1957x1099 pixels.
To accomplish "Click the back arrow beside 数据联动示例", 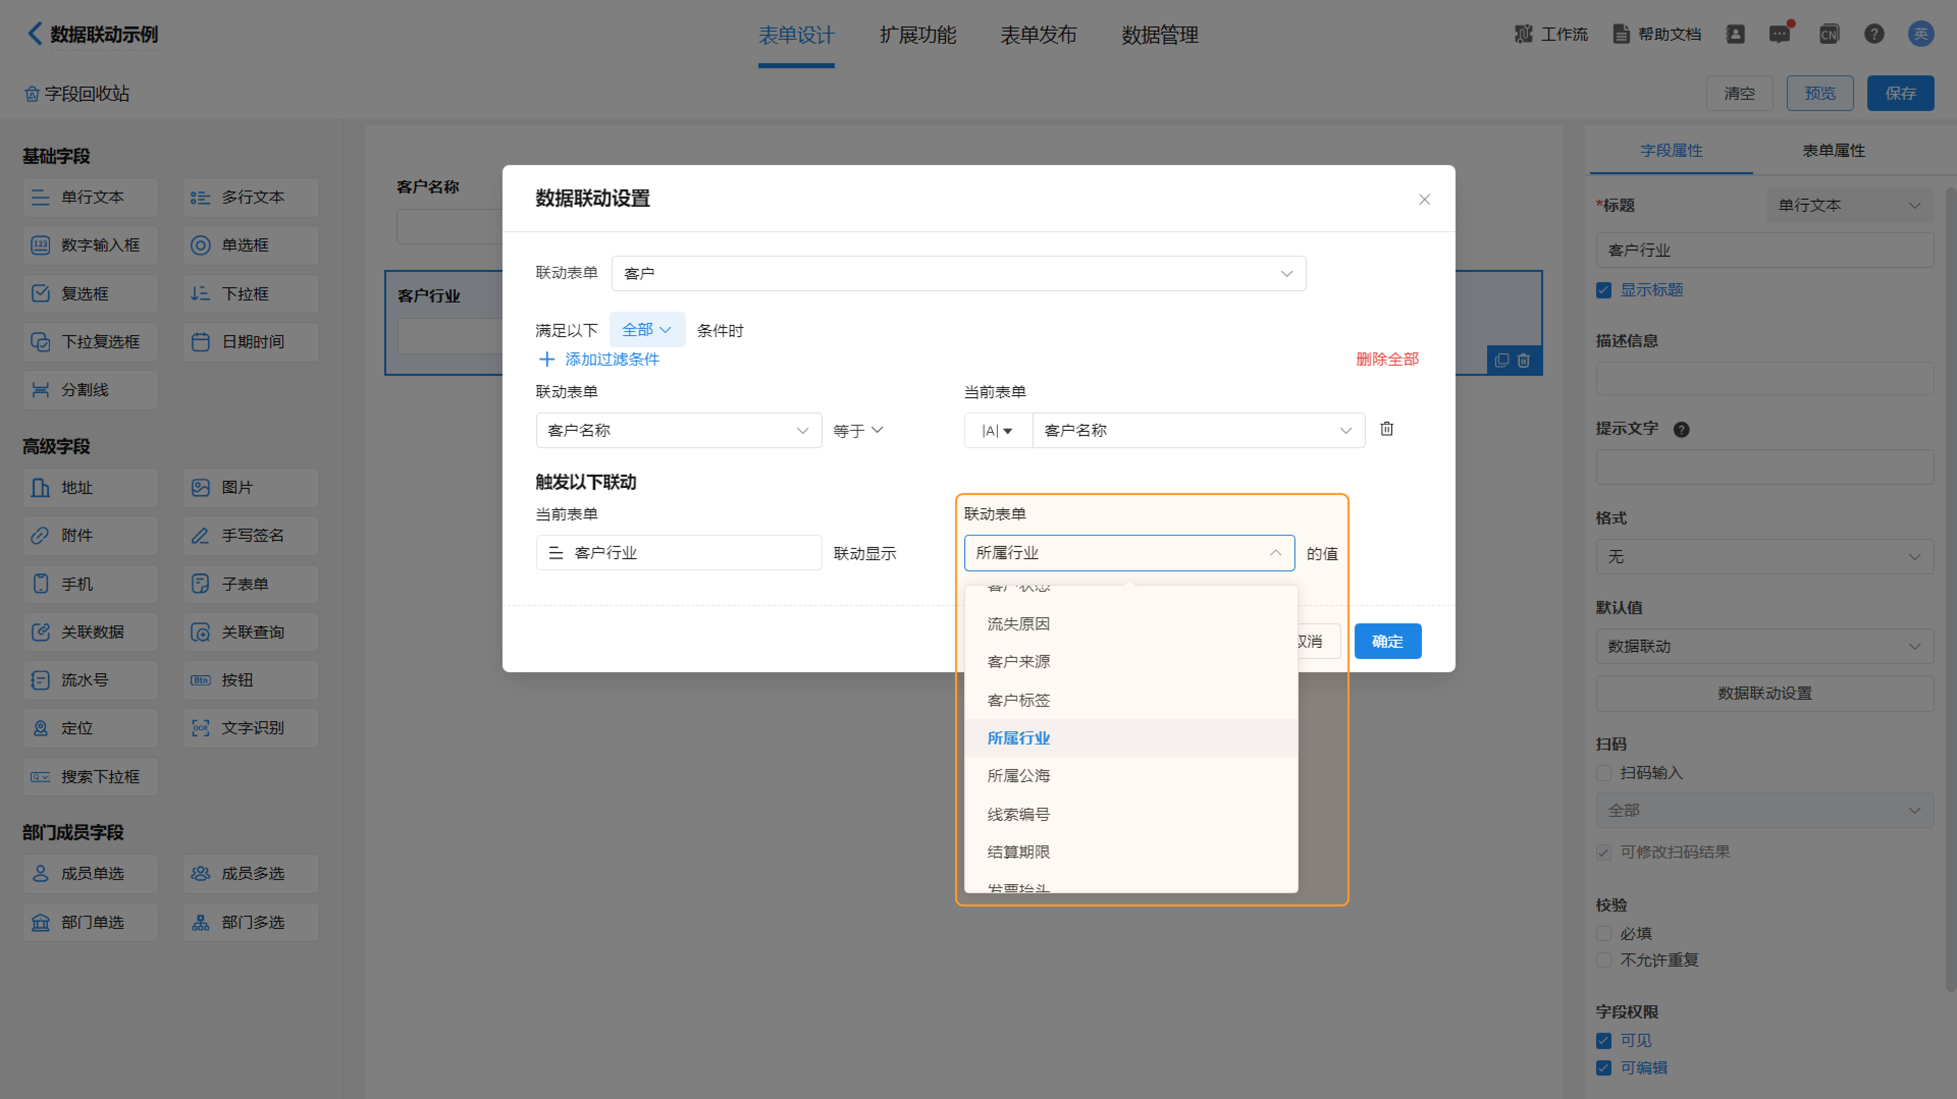I will pos(34,34).
